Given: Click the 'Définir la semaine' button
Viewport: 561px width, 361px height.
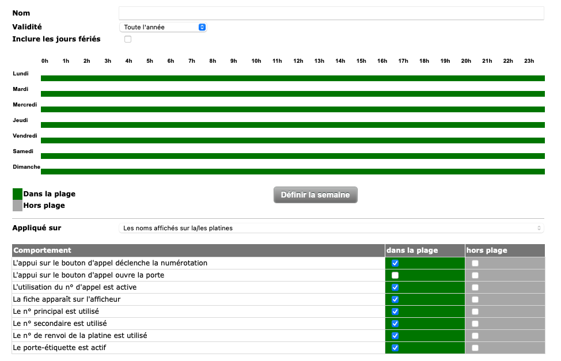Looking at the screenshot, I should coord(315,195).
